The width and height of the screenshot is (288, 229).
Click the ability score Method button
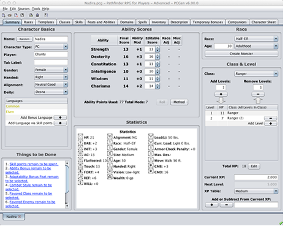pos(179,102)
